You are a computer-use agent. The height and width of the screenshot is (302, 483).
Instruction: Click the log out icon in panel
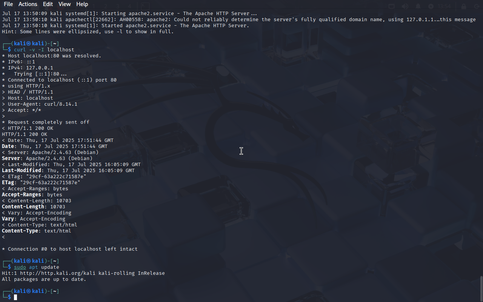476,6
